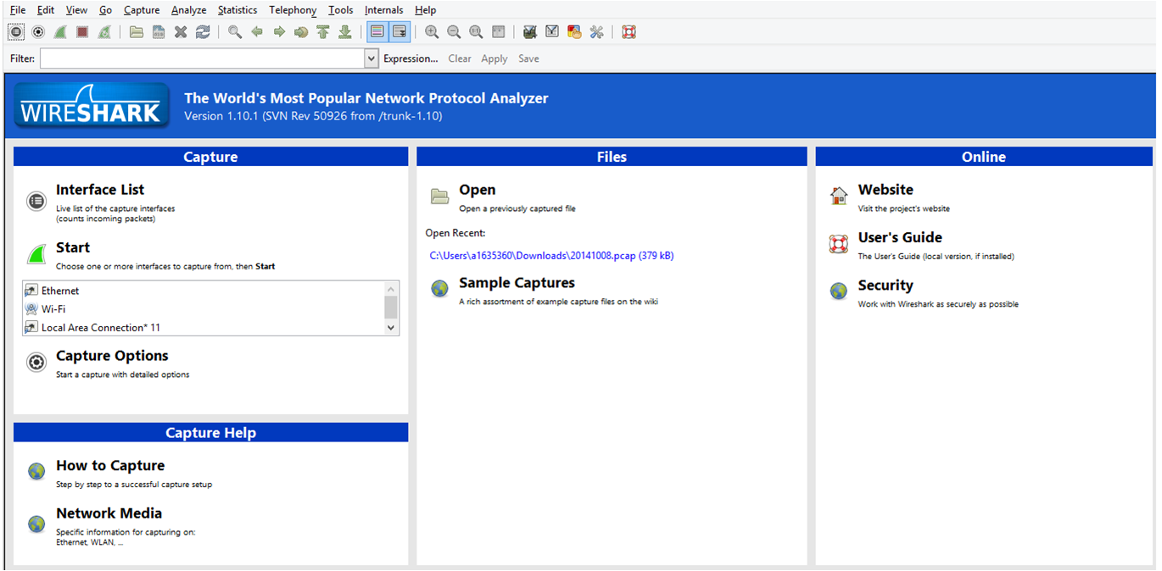This screenshot has height=571, width=1162.
Task: Click the interface list toolbar icon
Action: point(16,32)
